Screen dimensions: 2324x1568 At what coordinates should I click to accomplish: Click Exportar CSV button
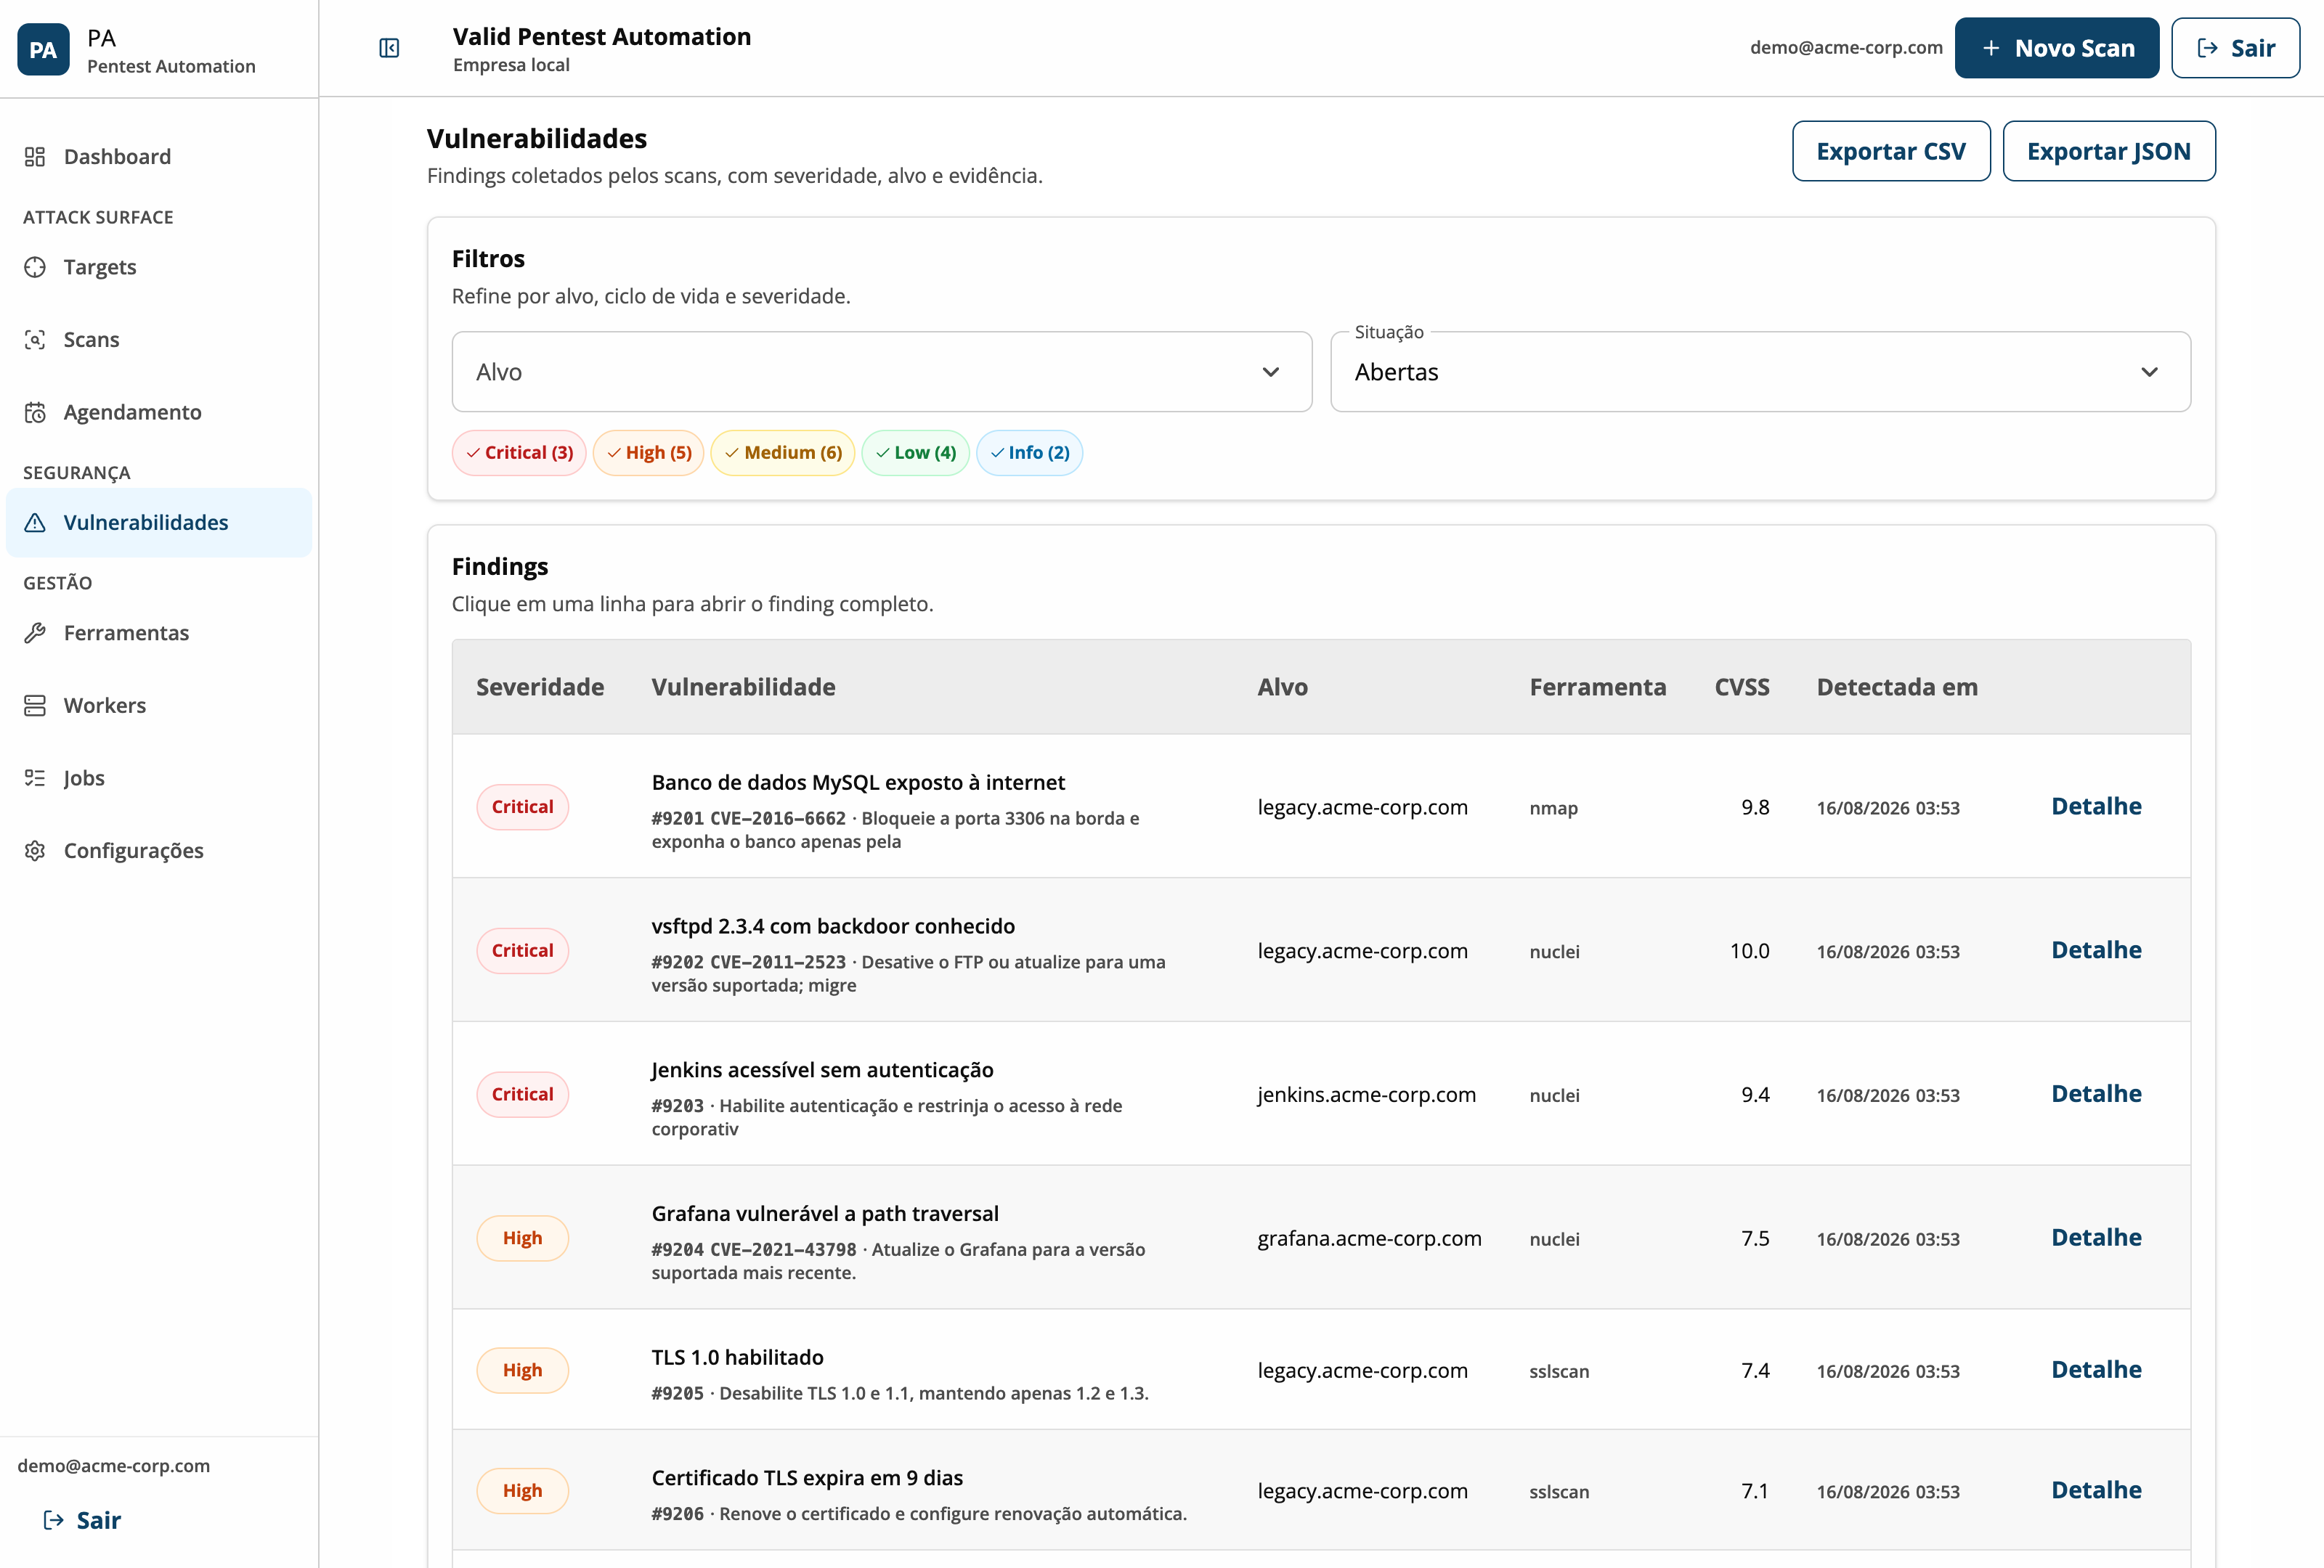pos(1890,151)
